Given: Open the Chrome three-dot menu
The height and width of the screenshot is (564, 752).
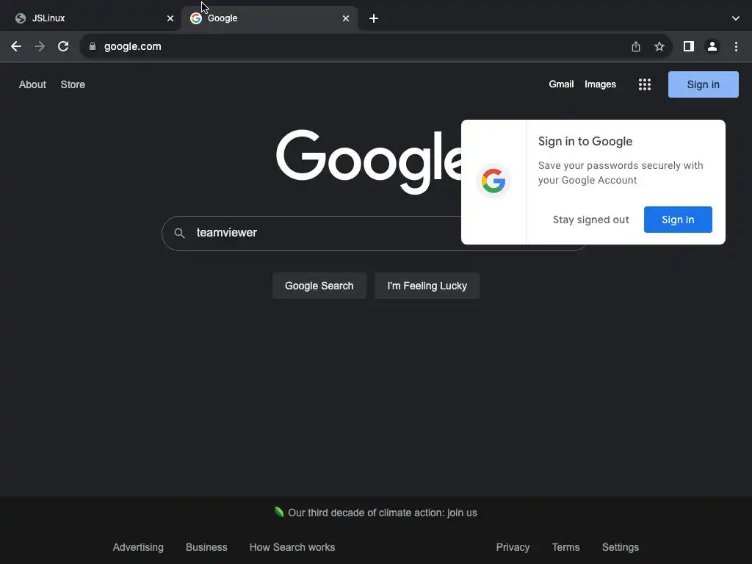Looking at the screenshot, I should click(x=736, y=46).
